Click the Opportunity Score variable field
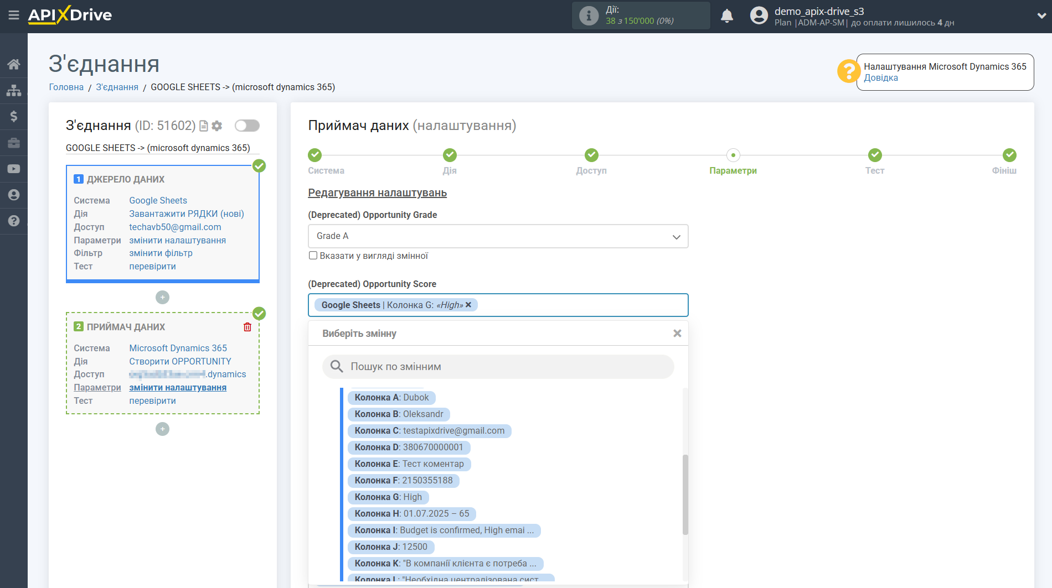 click(x=498, y=305)
